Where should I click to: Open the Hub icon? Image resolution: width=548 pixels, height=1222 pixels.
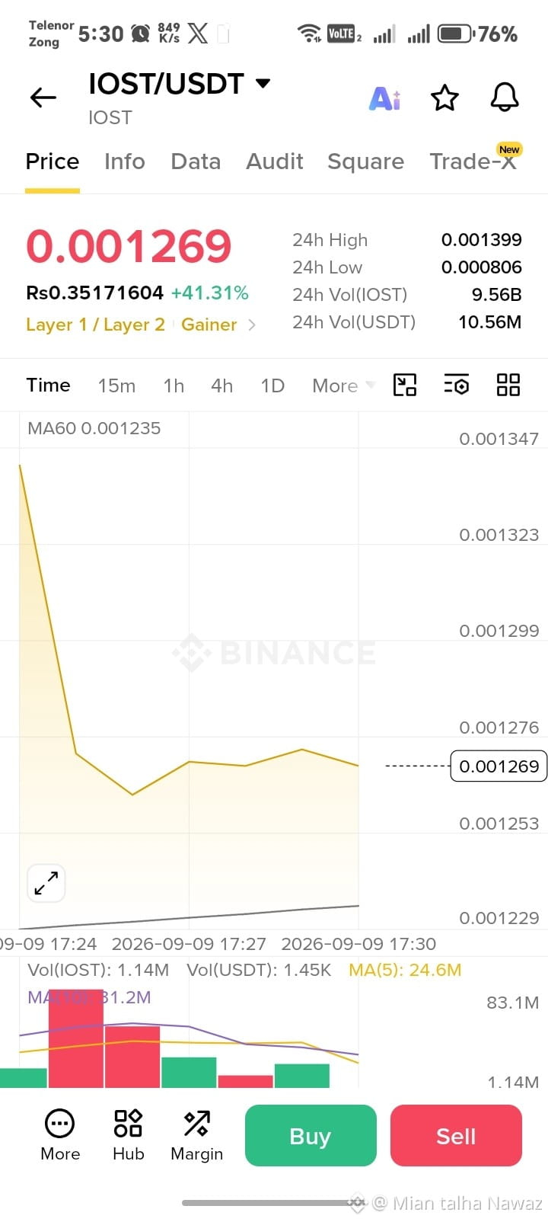128,1134
